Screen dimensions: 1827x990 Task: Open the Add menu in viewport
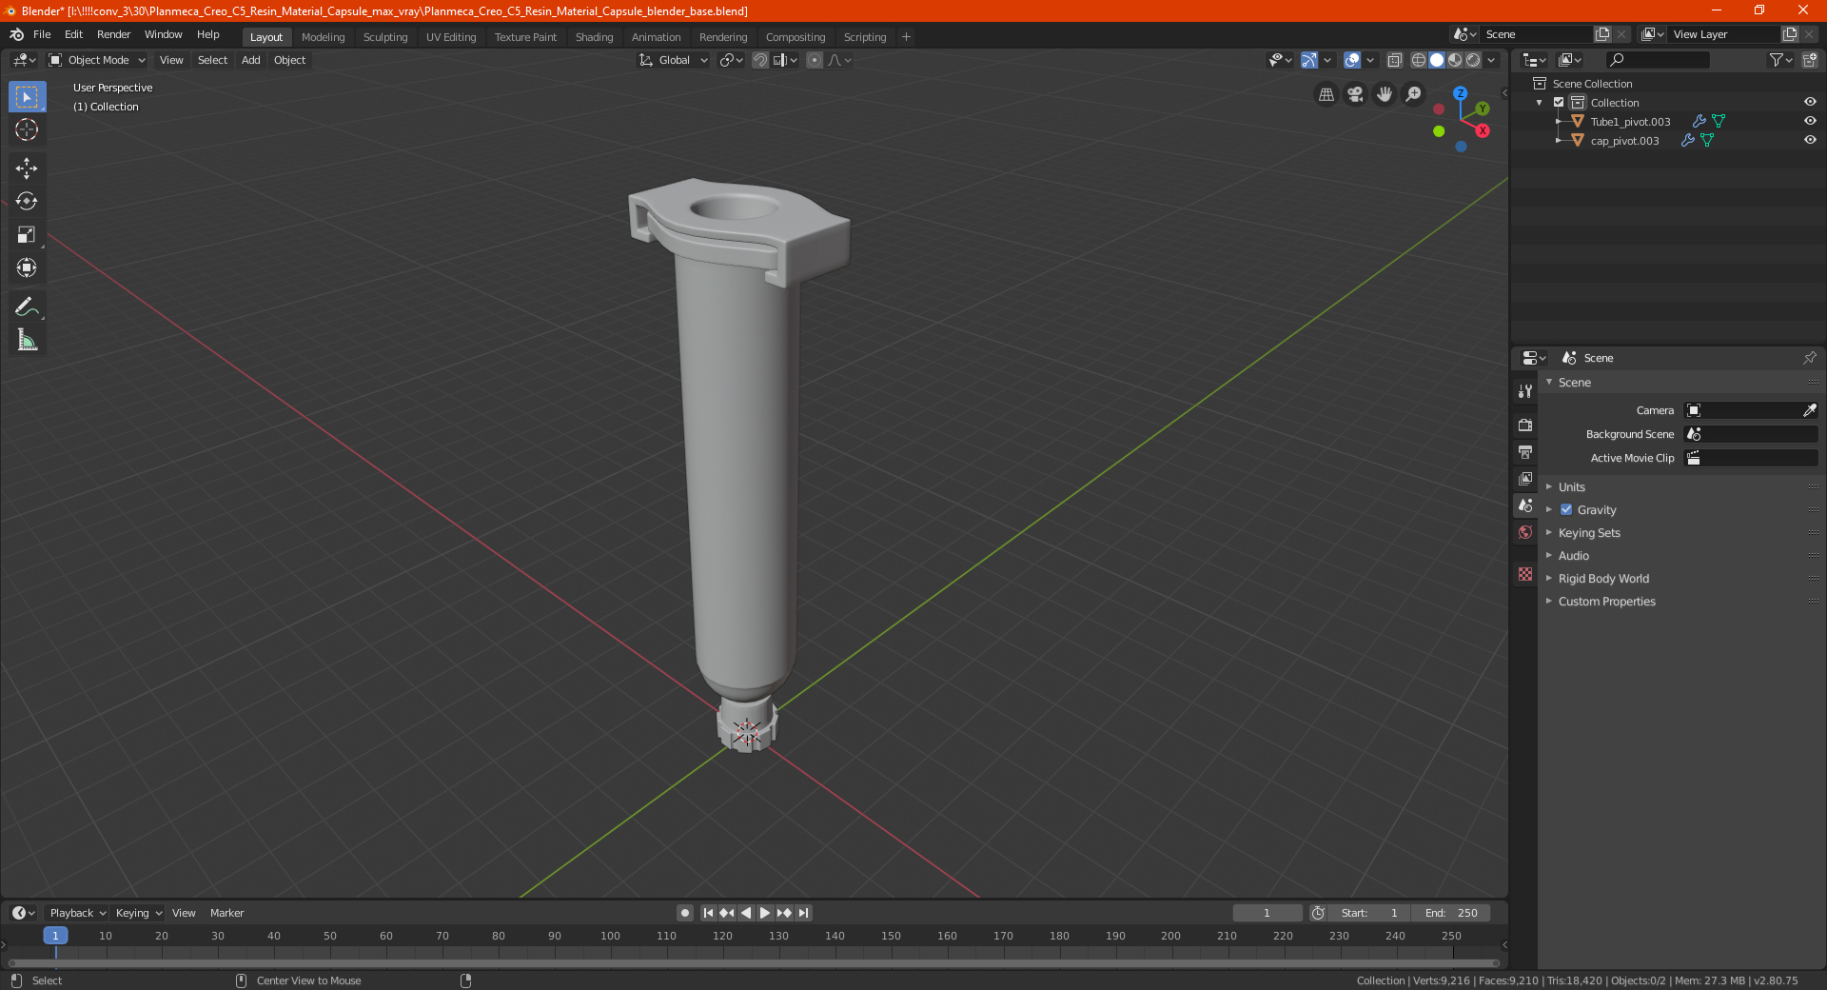coord(250,60)
